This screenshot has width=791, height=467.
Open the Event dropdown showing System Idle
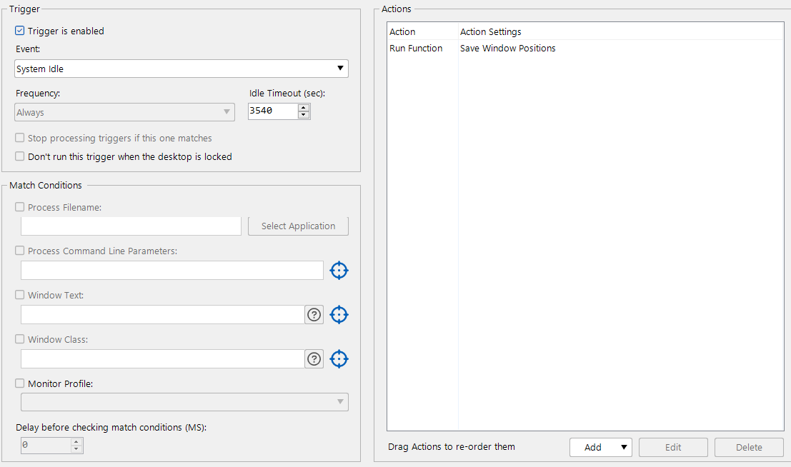click(x=181, y=69)
